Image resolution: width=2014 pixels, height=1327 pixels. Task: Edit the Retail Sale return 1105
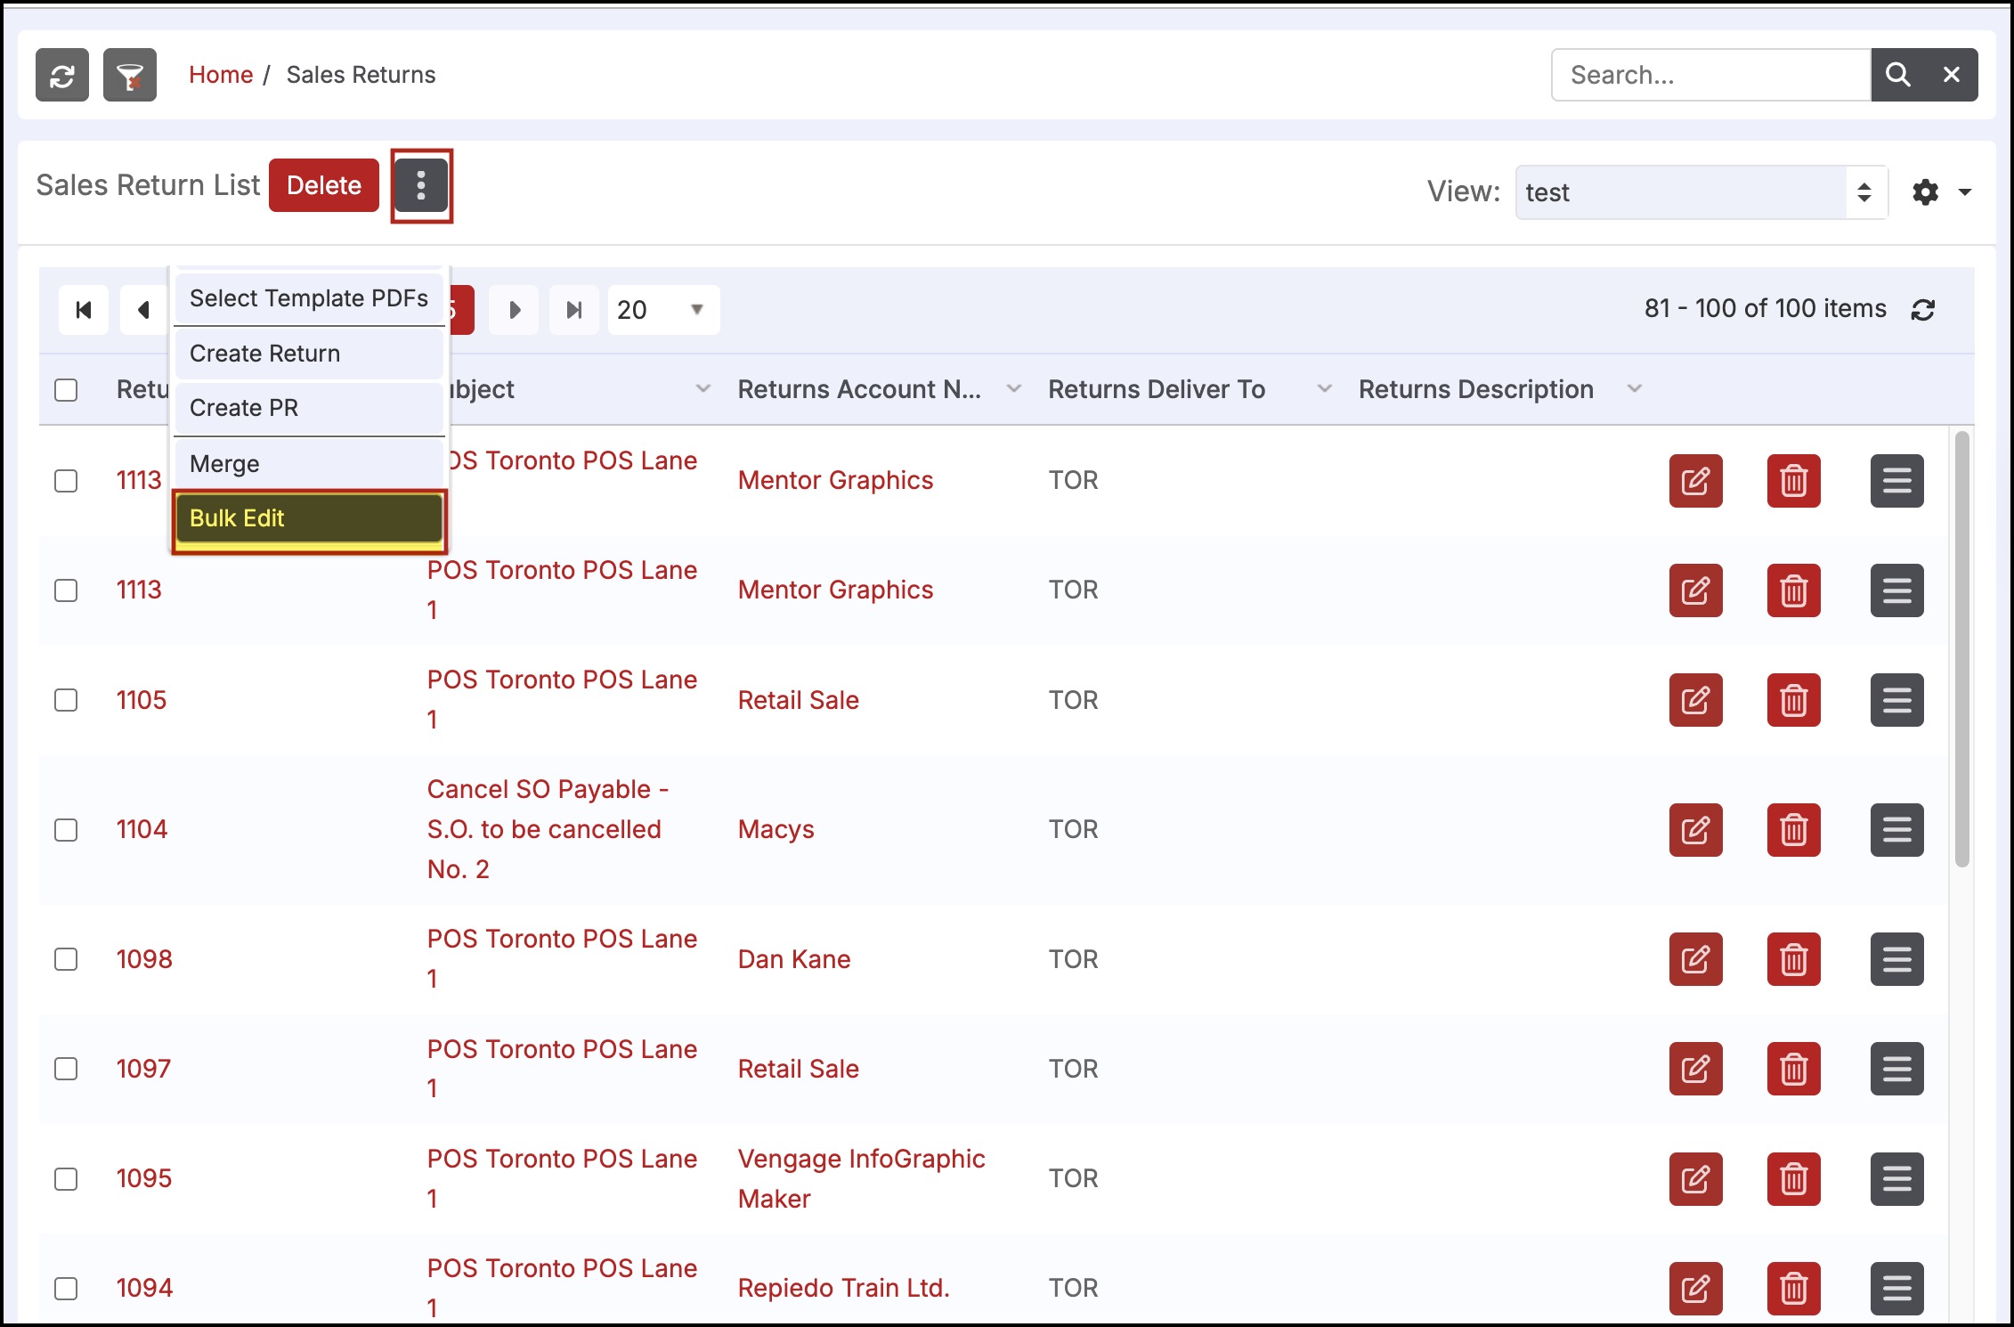[x=1695, y=700]
